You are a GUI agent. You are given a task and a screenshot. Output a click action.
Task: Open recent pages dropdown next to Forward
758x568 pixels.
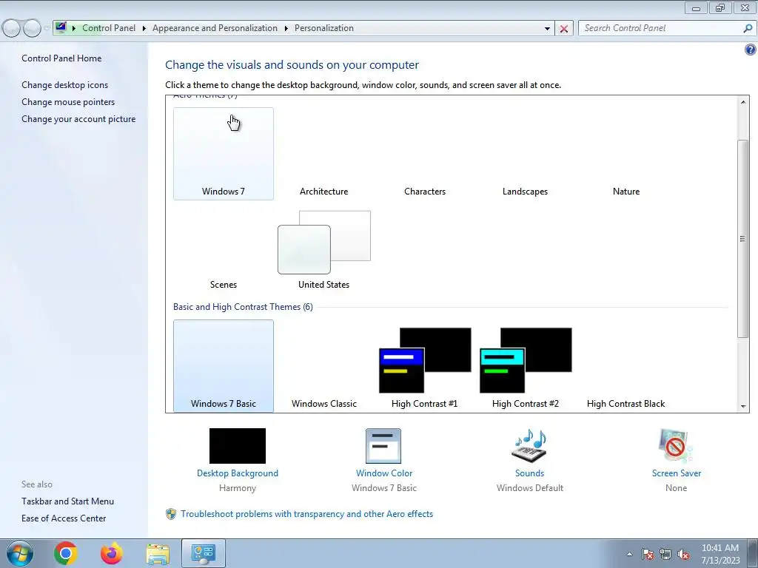click(x=47, y=28)
